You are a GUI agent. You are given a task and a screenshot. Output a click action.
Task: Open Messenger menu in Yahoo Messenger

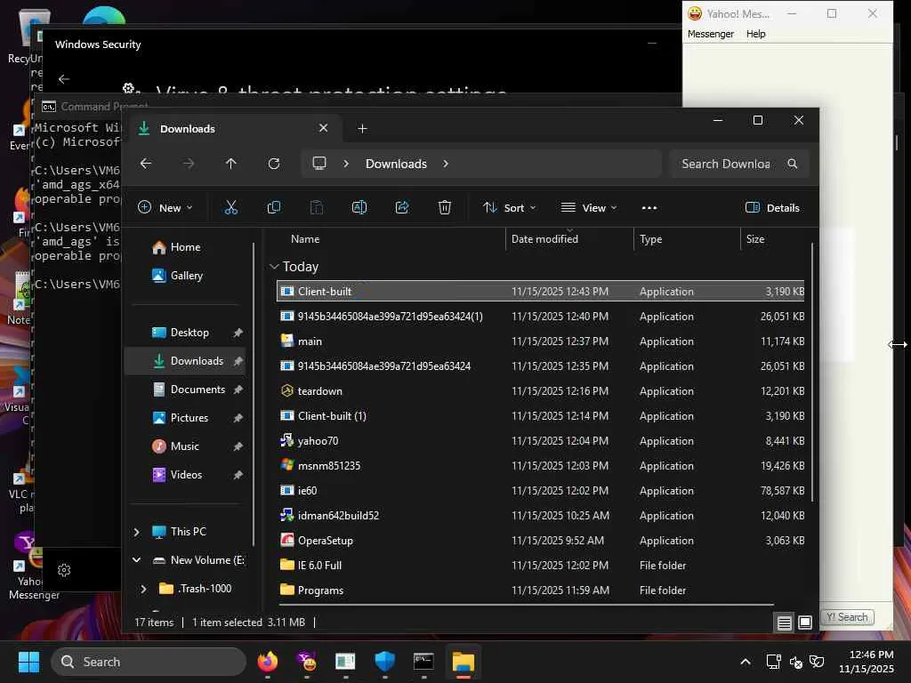tap(710, 34)
